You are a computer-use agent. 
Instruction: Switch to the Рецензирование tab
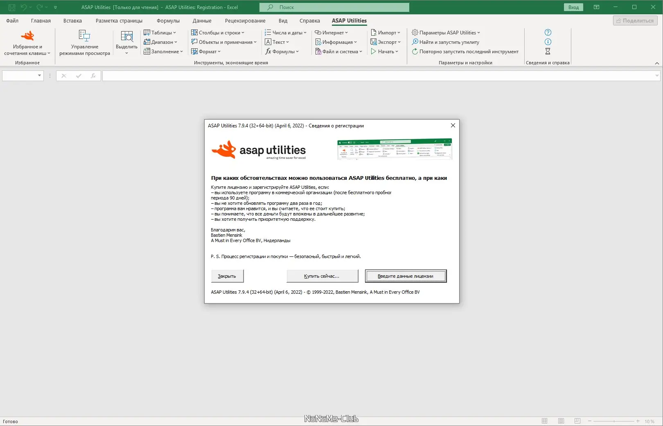(245, 21)
